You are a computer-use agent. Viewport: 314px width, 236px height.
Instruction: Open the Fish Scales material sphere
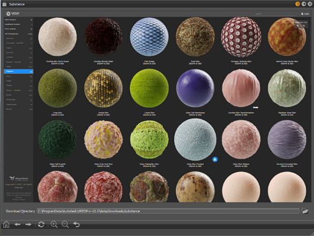pyautogui.click(x=149, y=37)
